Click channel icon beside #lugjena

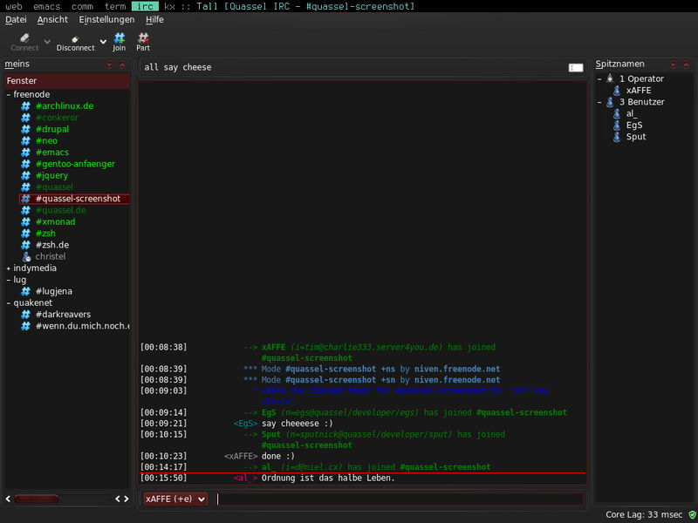tap(26, 291)
